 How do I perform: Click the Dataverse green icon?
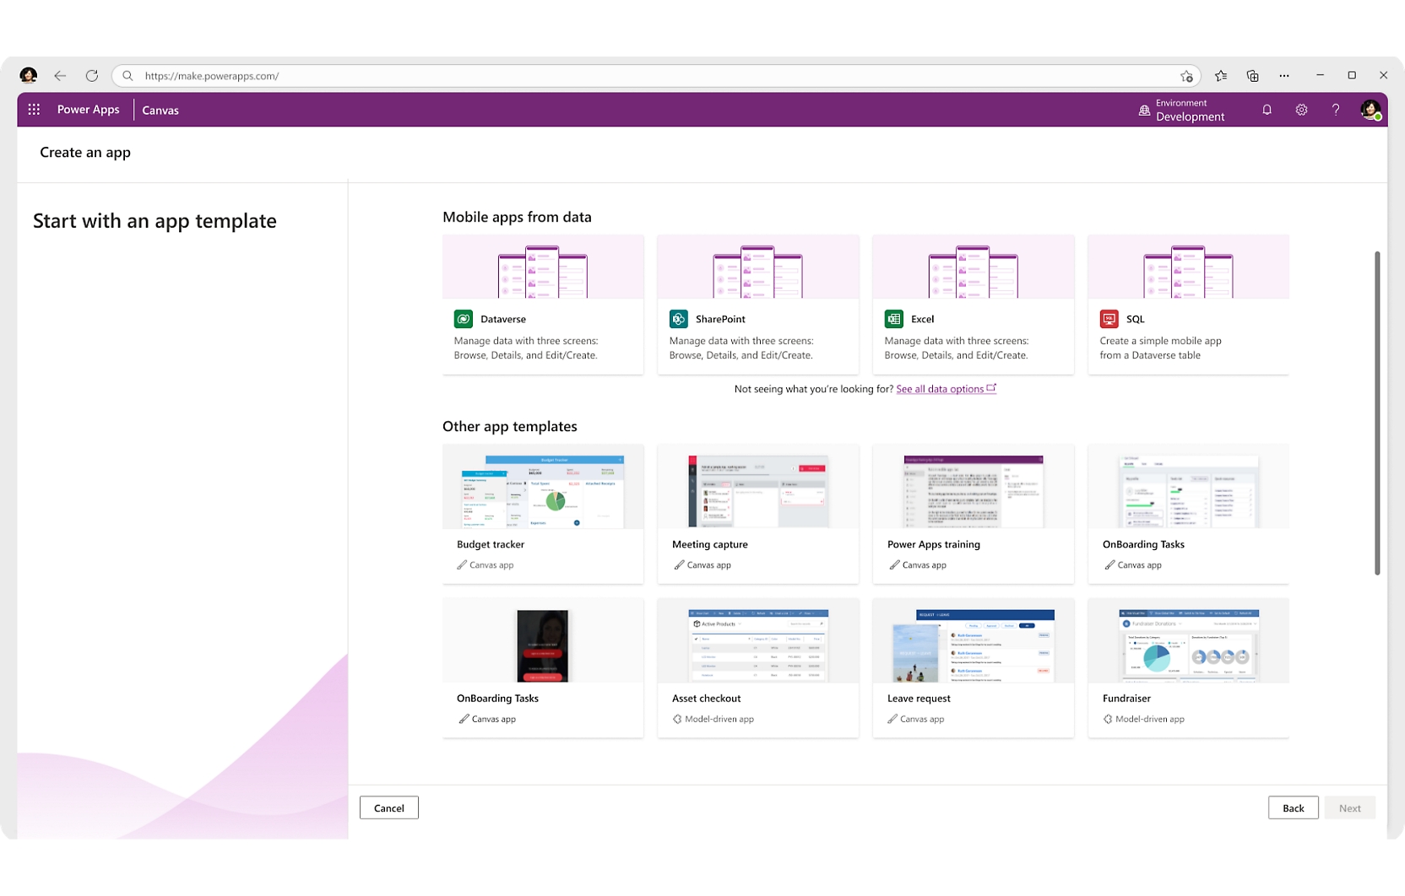(464, 319)
